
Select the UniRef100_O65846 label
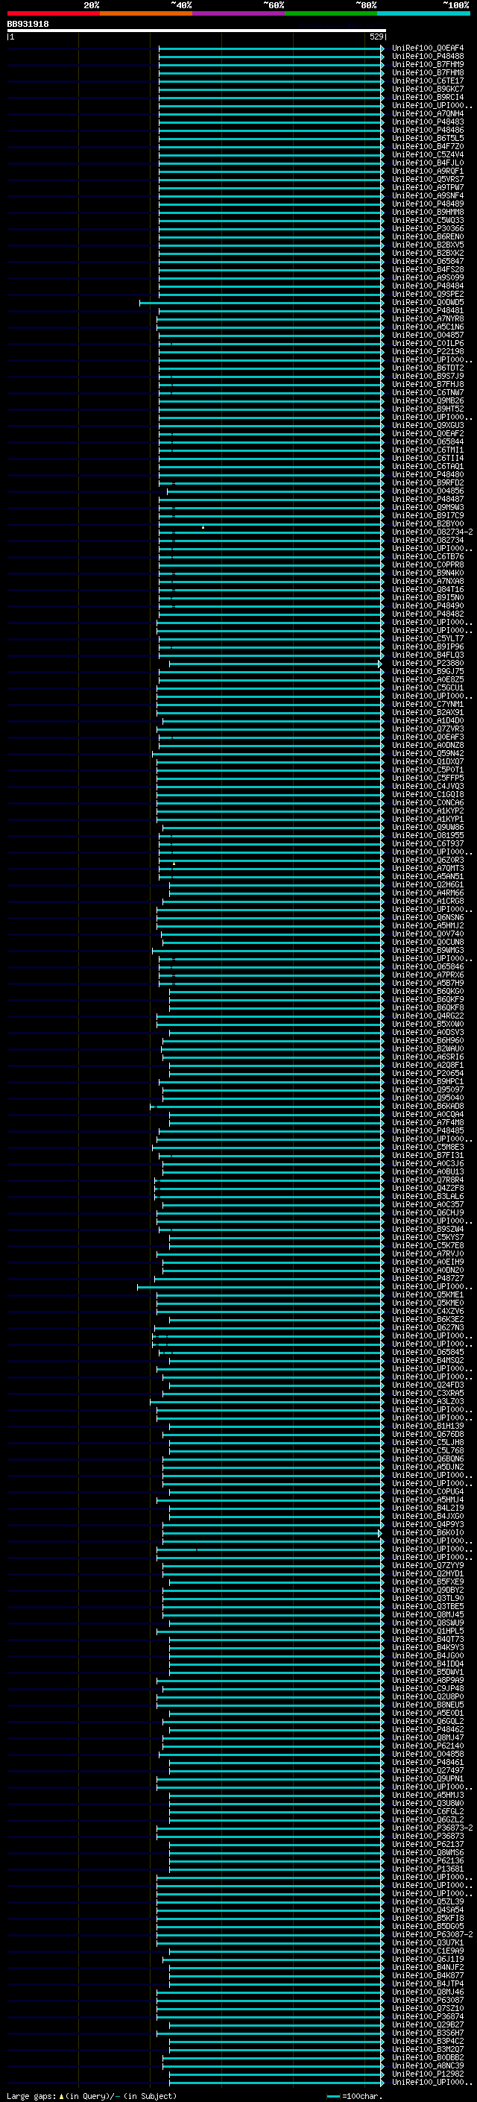click(x=427, y=967)
